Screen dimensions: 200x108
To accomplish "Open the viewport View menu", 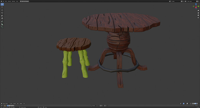I will coord(11,104).
